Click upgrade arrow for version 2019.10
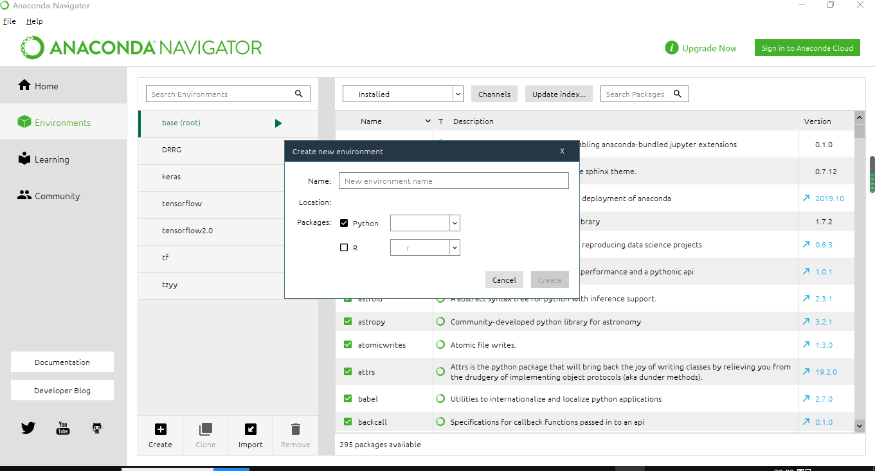 tap(806, 198)
